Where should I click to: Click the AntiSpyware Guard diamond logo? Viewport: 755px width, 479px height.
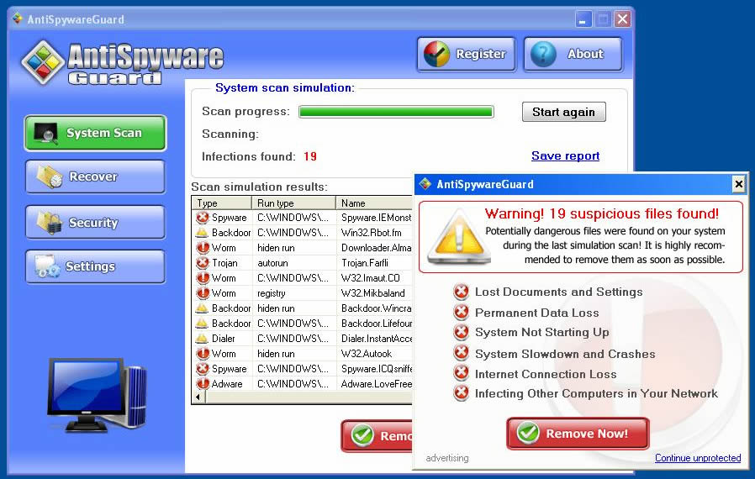pyautogui.click(x=43, y=62)
